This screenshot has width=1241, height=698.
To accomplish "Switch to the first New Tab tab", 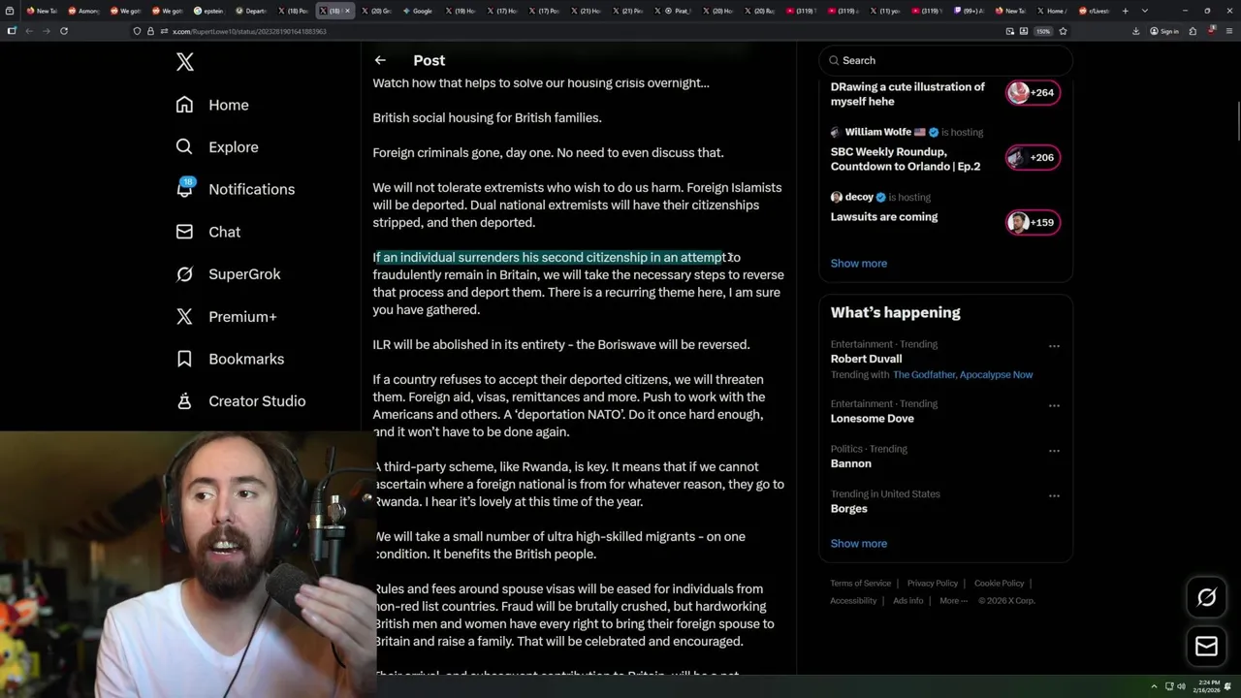I will click(x=42, y=11).
